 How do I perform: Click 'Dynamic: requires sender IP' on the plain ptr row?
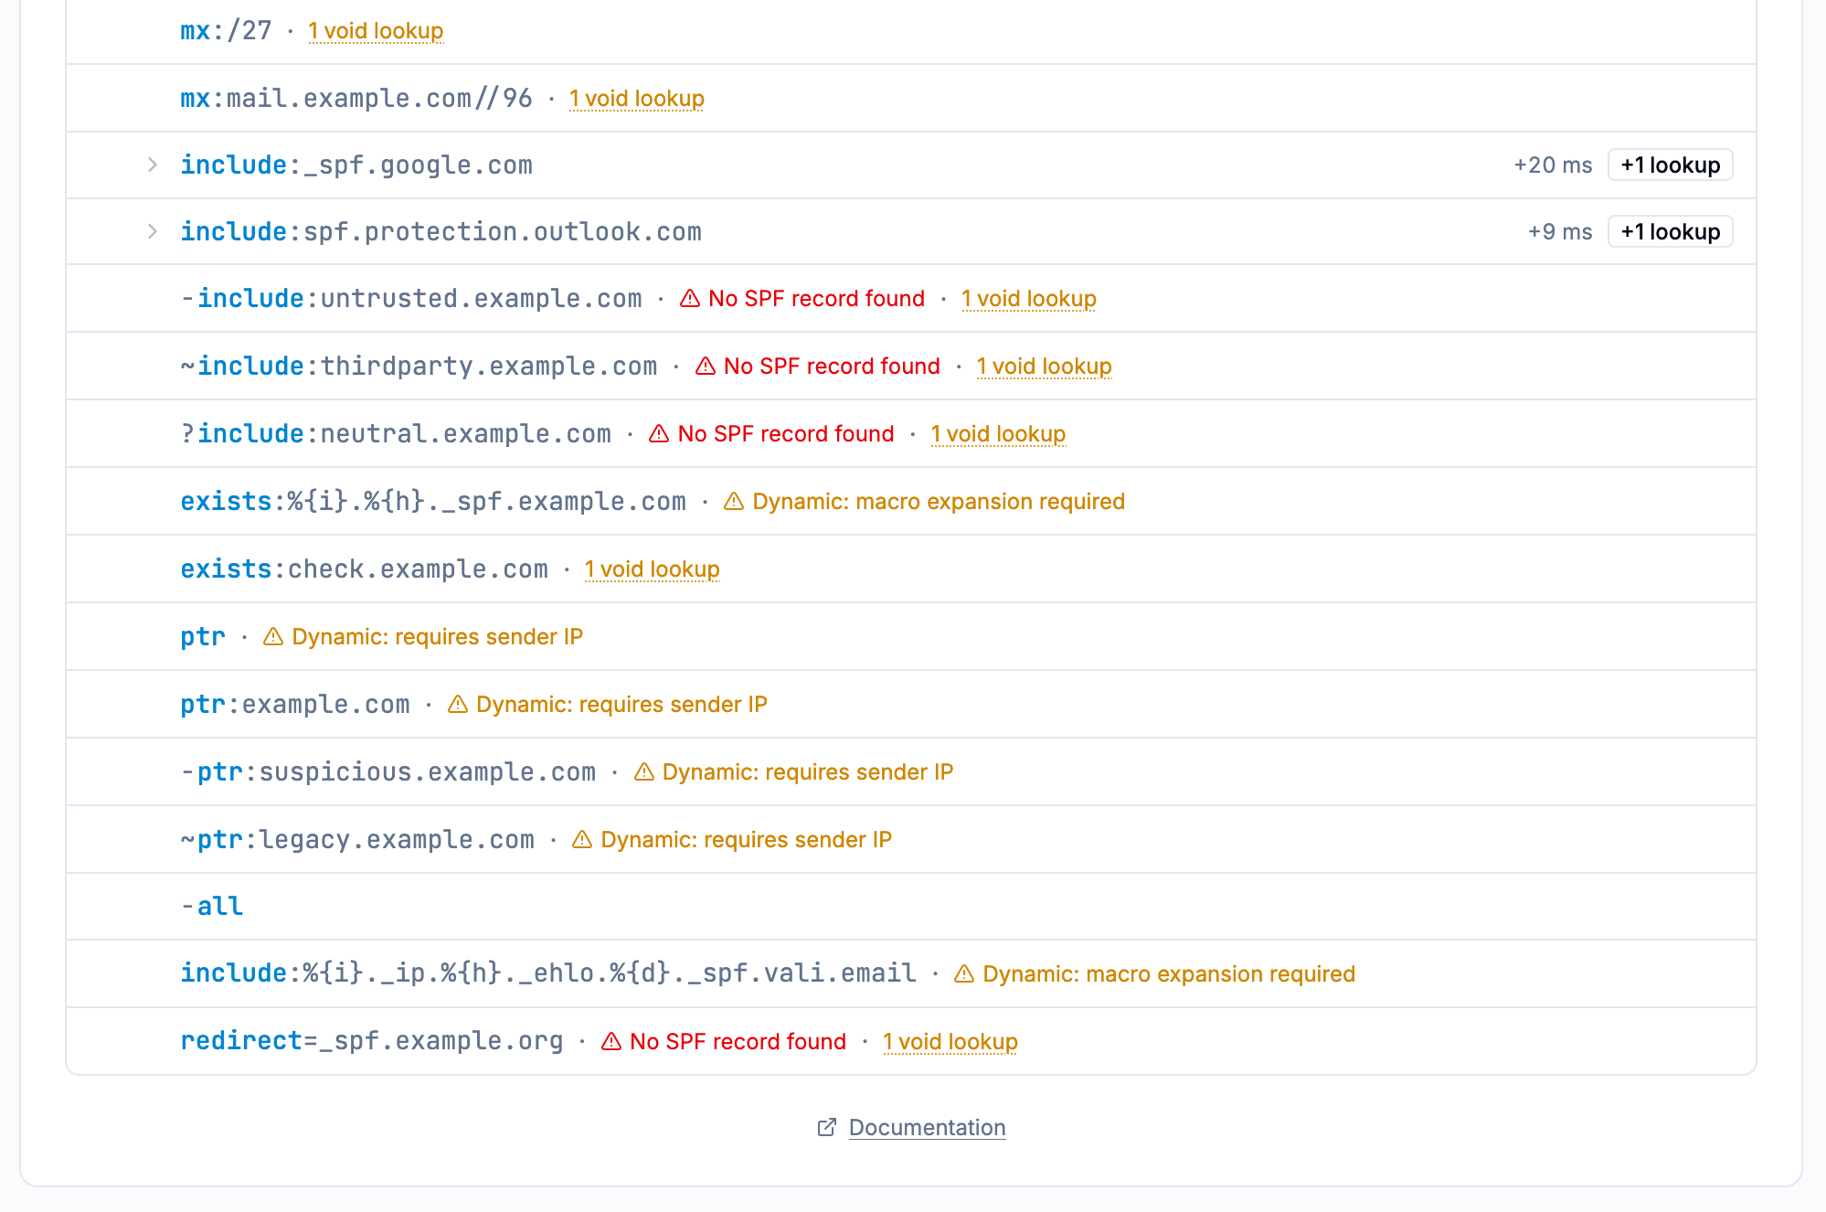(438, 636)
